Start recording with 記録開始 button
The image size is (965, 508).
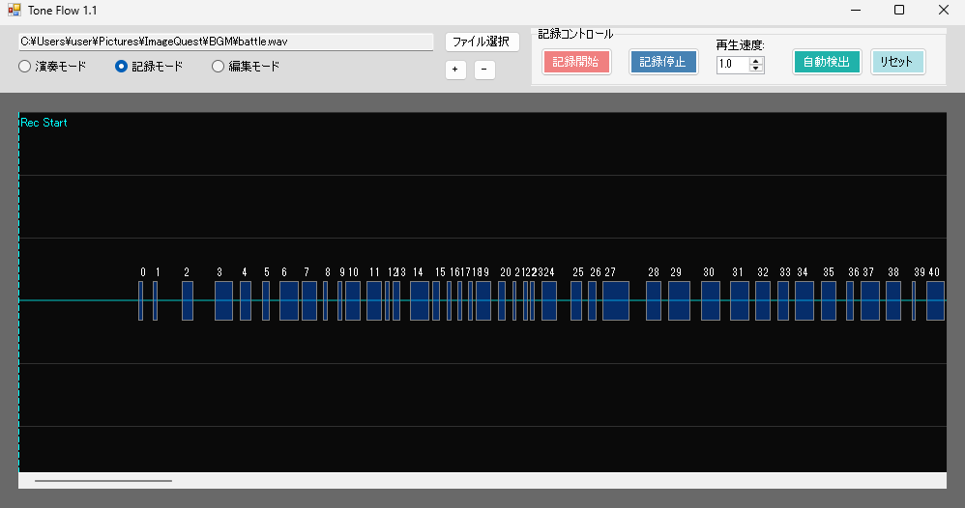tap(576, 62)
